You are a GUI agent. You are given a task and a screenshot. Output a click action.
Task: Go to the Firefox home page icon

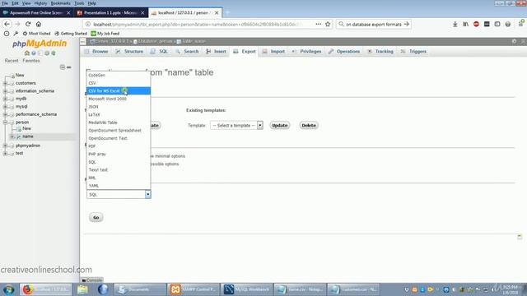pyautogui.click(x=39, y=24)
